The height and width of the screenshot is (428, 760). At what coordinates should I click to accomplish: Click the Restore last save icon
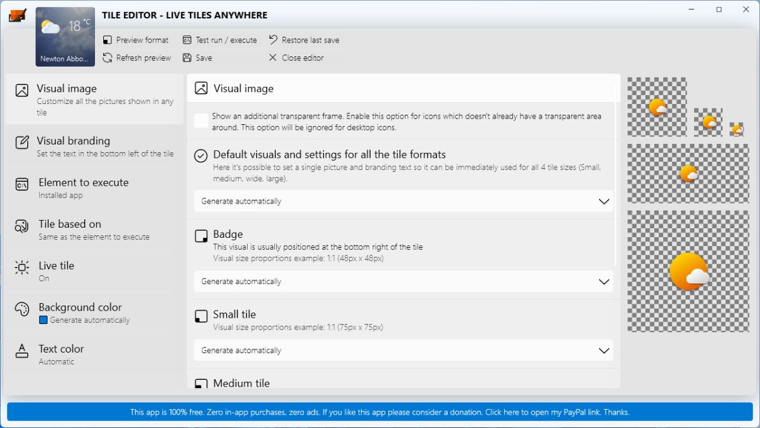point(273,40)
